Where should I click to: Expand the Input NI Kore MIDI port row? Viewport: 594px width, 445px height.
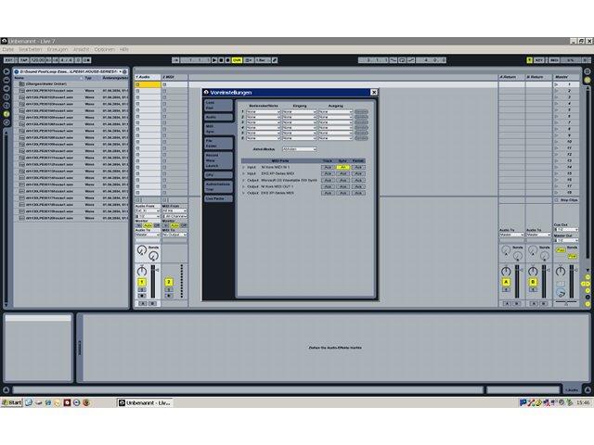pyautogui.click(x=243, y=167)
